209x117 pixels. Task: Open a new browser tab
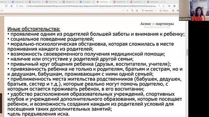165,2
